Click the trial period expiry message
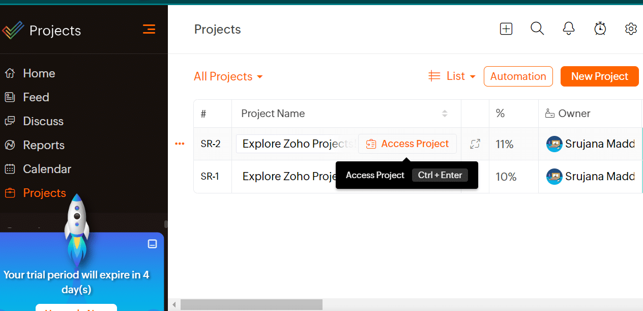Image resolution: width=643 pixels, height=311 pixels. [x=76, y=282]
